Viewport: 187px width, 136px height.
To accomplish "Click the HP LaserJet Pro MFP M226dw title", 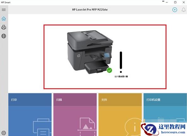I will pyautogui.click(x=90, y=10).
